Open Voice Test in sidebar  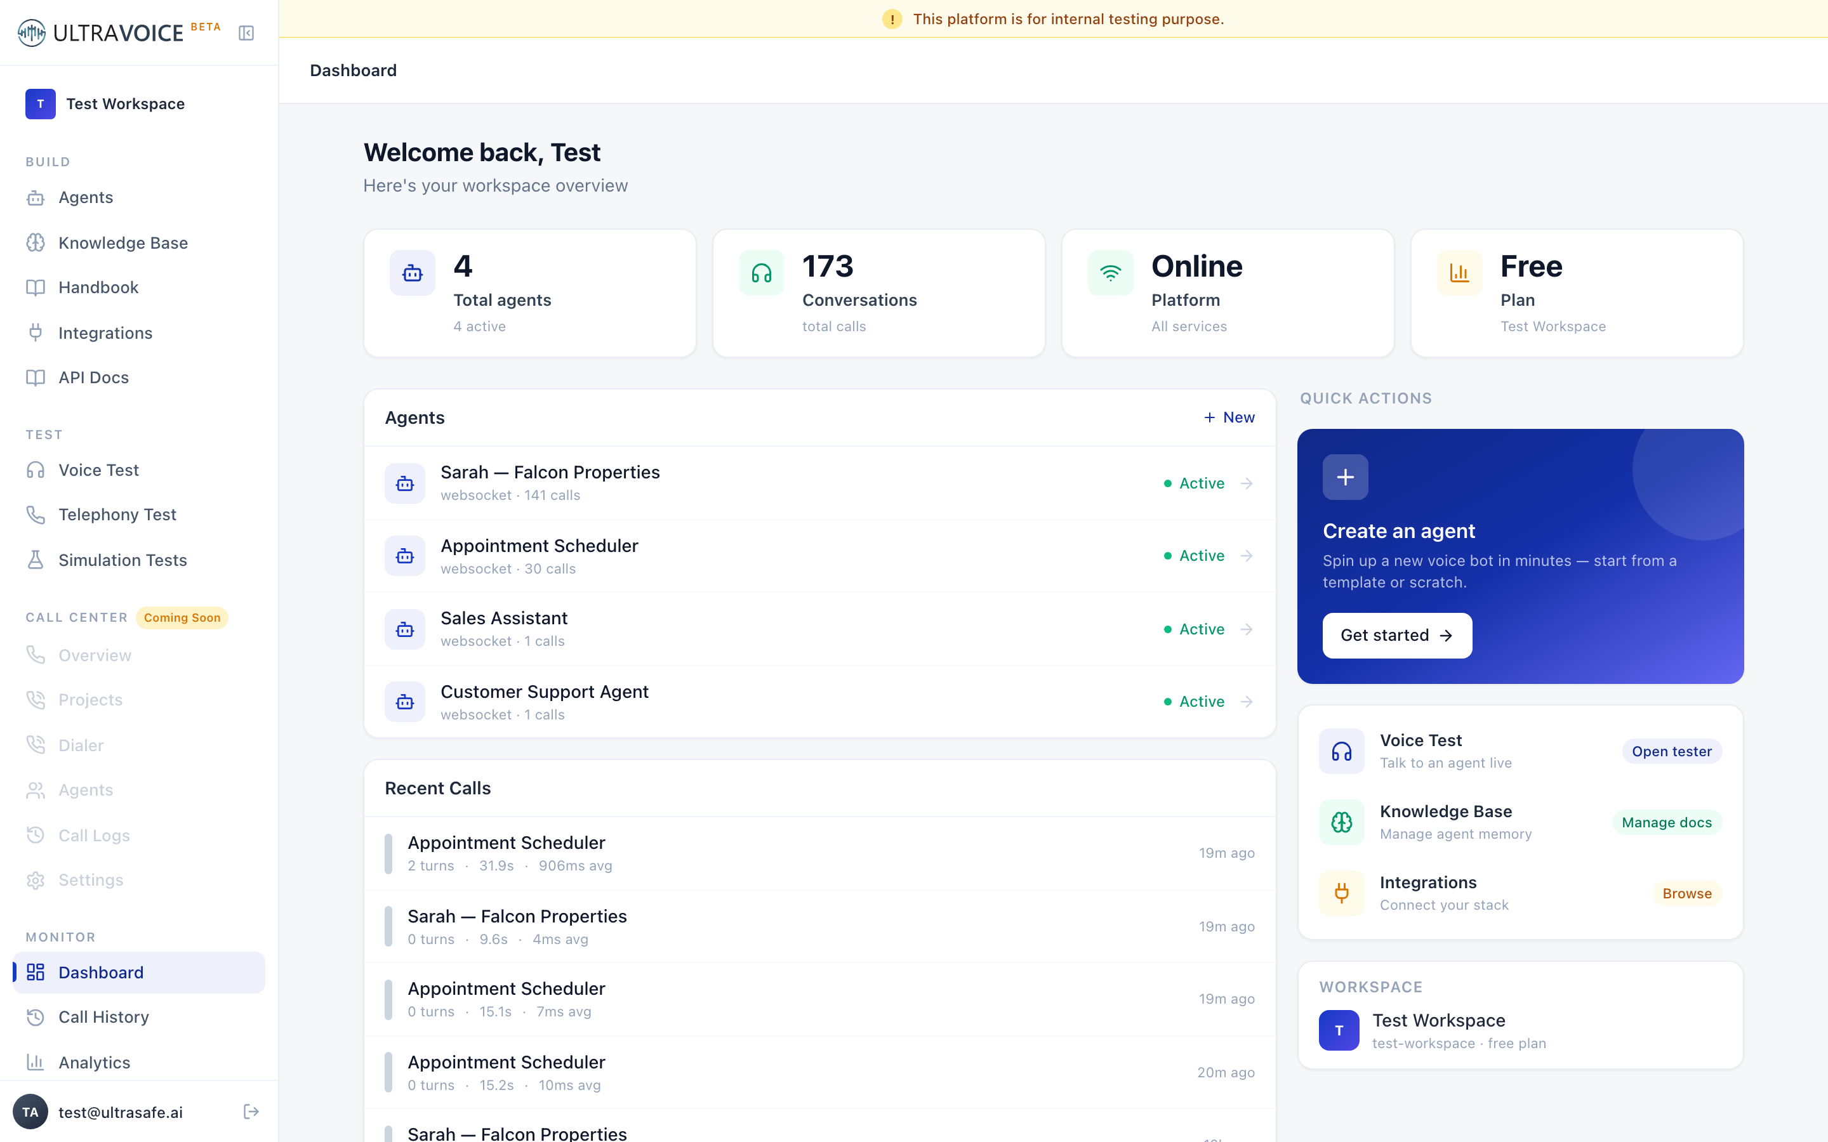click(139, 469)
